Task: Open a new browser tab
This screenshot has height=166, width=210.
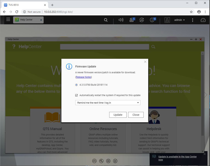Action: point(52,5)
